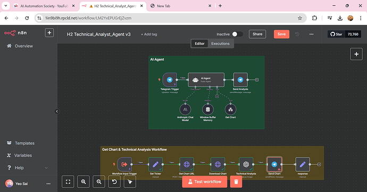Viewport: 367px width, 192px height.
Task: Expand the Help menu chevron
Action: [46, 168]
